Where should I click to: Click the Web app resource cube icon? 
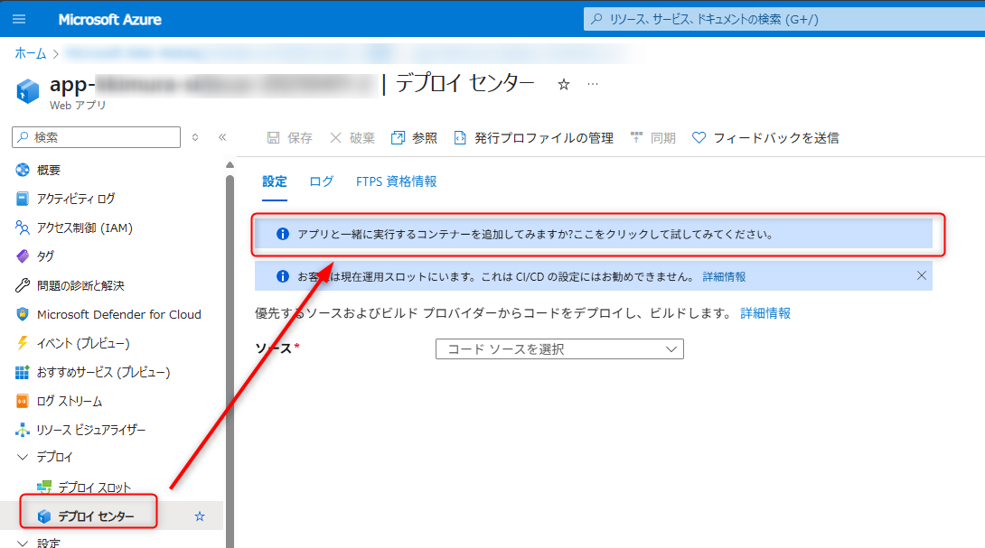[x=28, y=91]
